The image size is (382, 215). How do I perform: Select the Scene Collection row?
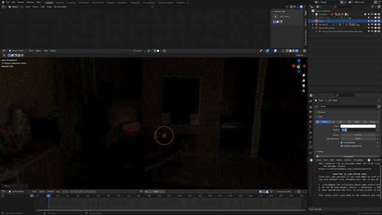(323, 11)
